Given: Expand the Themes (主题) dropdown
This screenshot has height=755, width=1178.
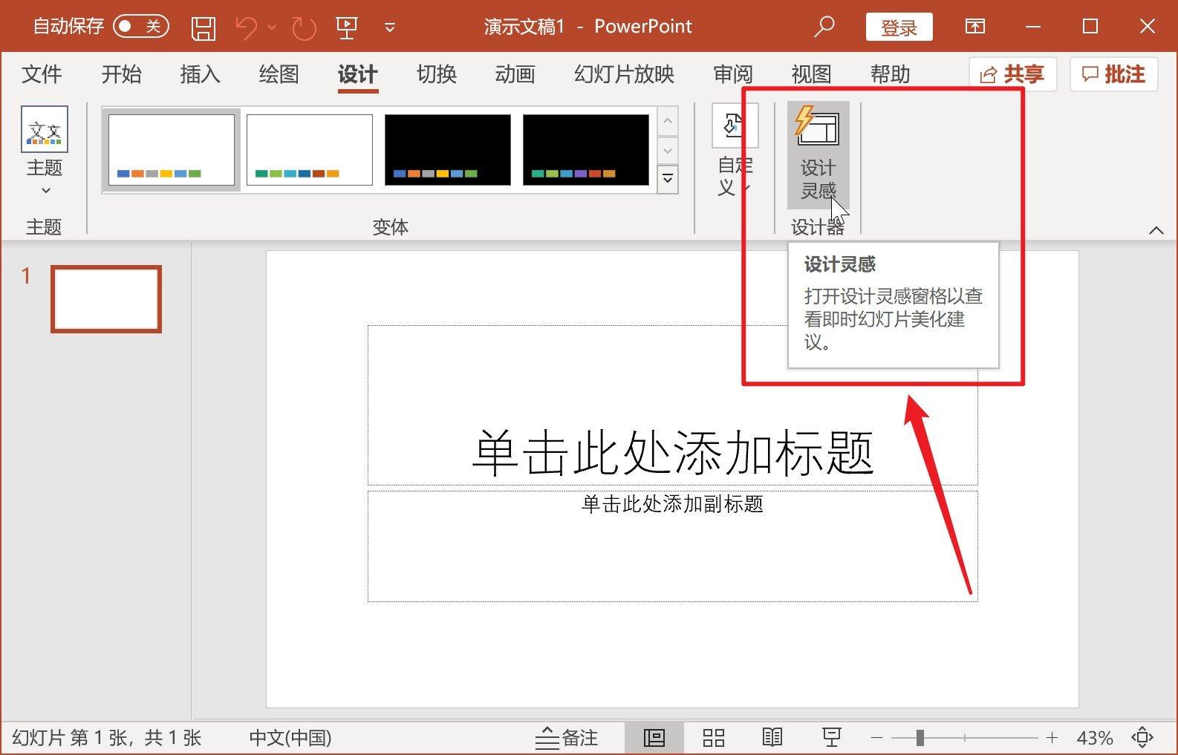Looking at the screenshot, I should (45, 152).
